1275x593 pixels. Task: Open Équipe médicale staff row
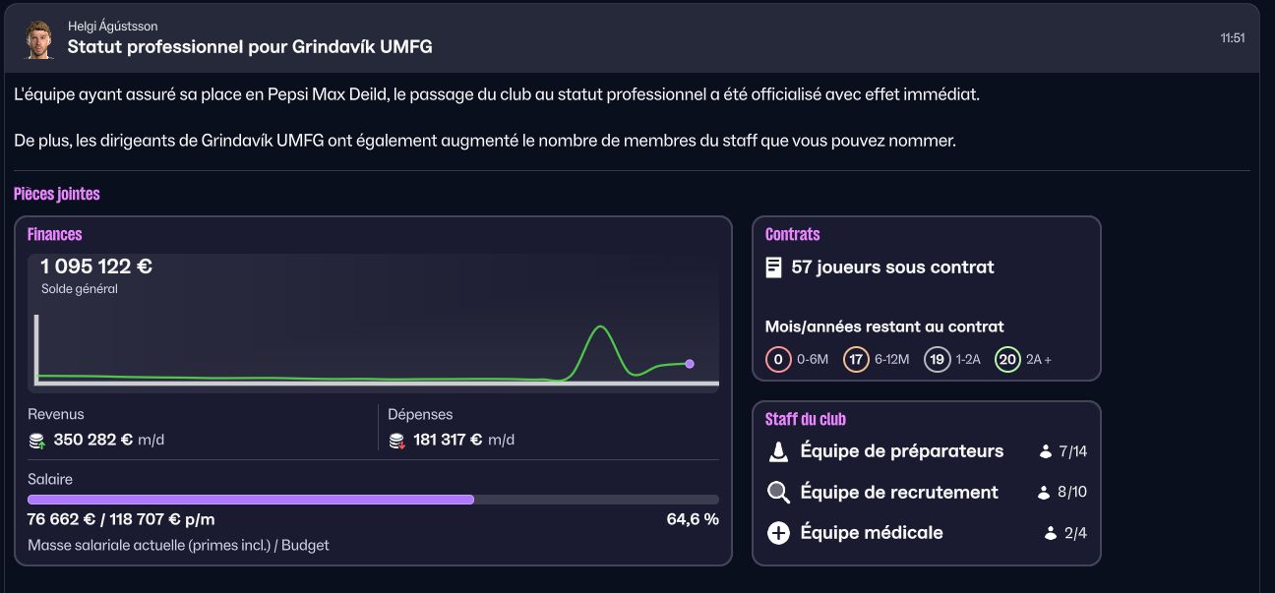pyautogui.click(x=871, y=533)
